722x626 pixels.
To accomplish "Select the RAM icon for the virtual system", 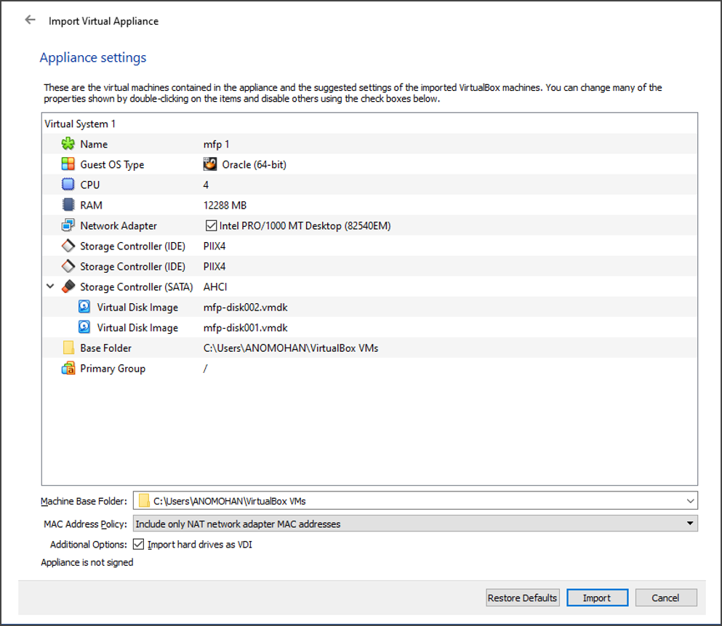I will 68,204.
